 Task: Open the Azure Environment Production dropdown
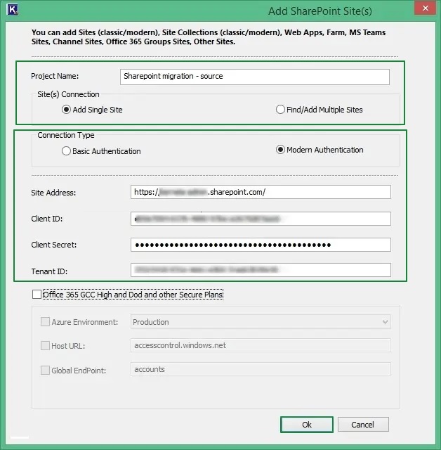pyautogui.click(x=261, y=322)
